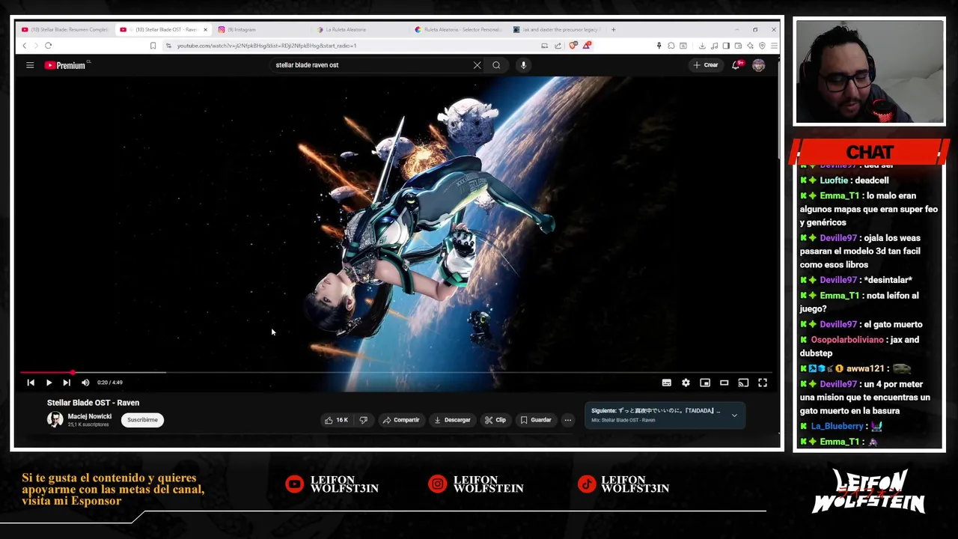Like the video showing 16 K
This screenshot has height=539, width=958.
pyautogui.click(x=336, y=420)
